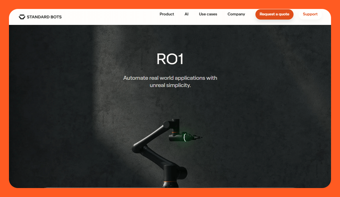The image size is (340, 197).
Task: Click the RO1 hero heading
Action: pyautogui.click(x=170, y=59)
